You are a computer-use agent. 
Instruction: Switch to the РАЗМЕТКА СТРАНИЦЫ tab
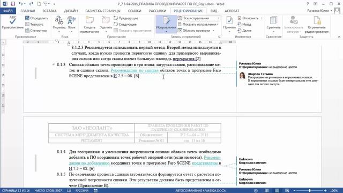[x=103, y=11]
